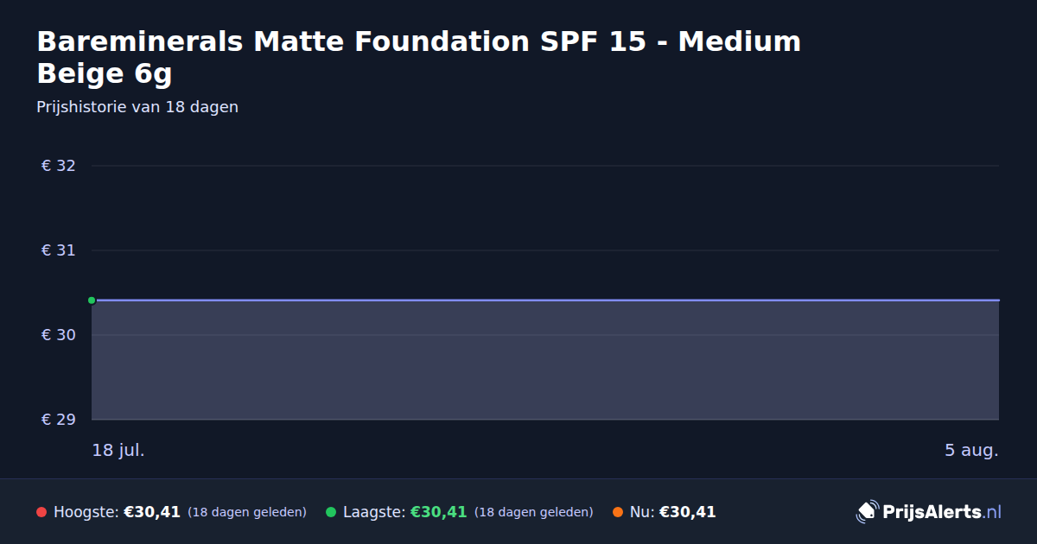Click the orange Nu legend dot

[618, 512]
